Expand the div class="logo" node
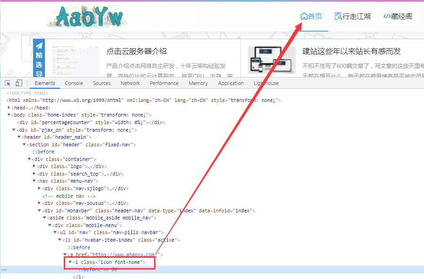 tap(34, 167)
